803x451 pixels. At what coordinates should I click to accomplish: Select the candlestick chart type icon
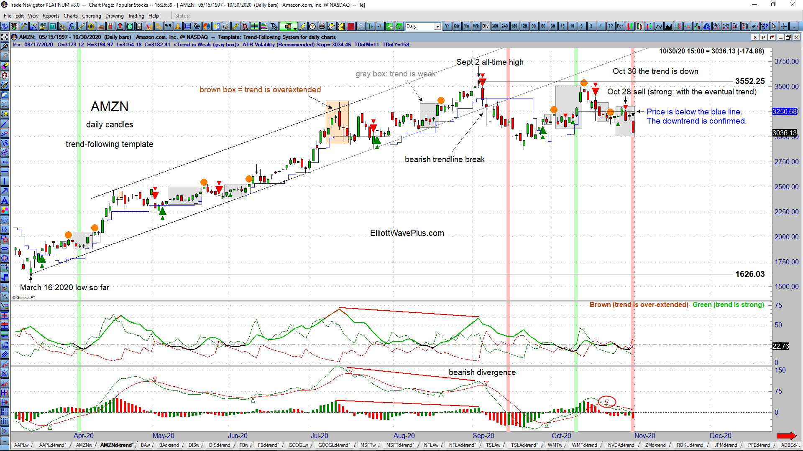pos(639,26)
